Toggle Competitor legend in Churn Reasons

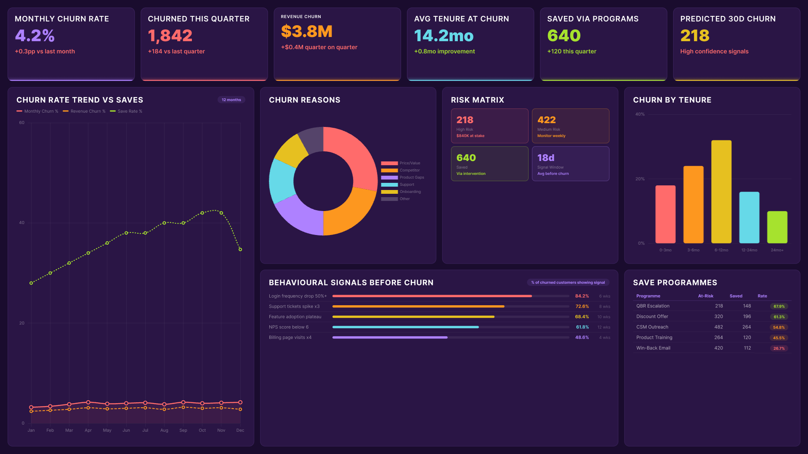(x=400, y=170)
